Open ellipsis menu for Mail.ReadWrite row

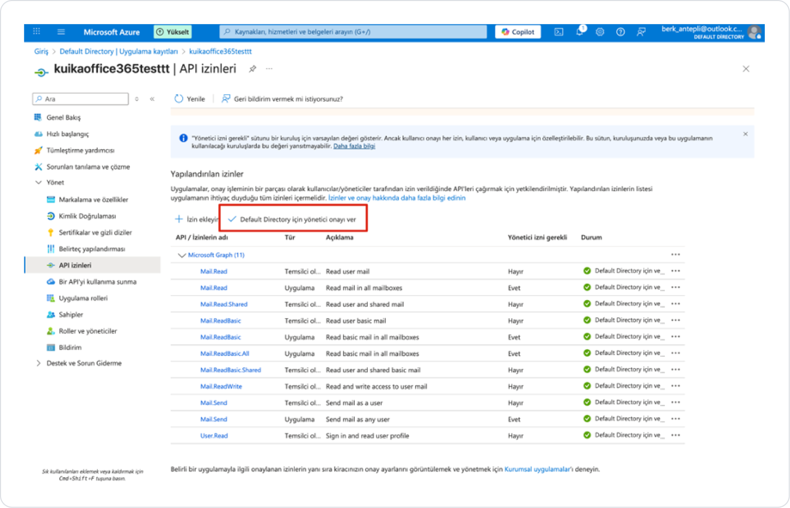click(x=676, y=386)
